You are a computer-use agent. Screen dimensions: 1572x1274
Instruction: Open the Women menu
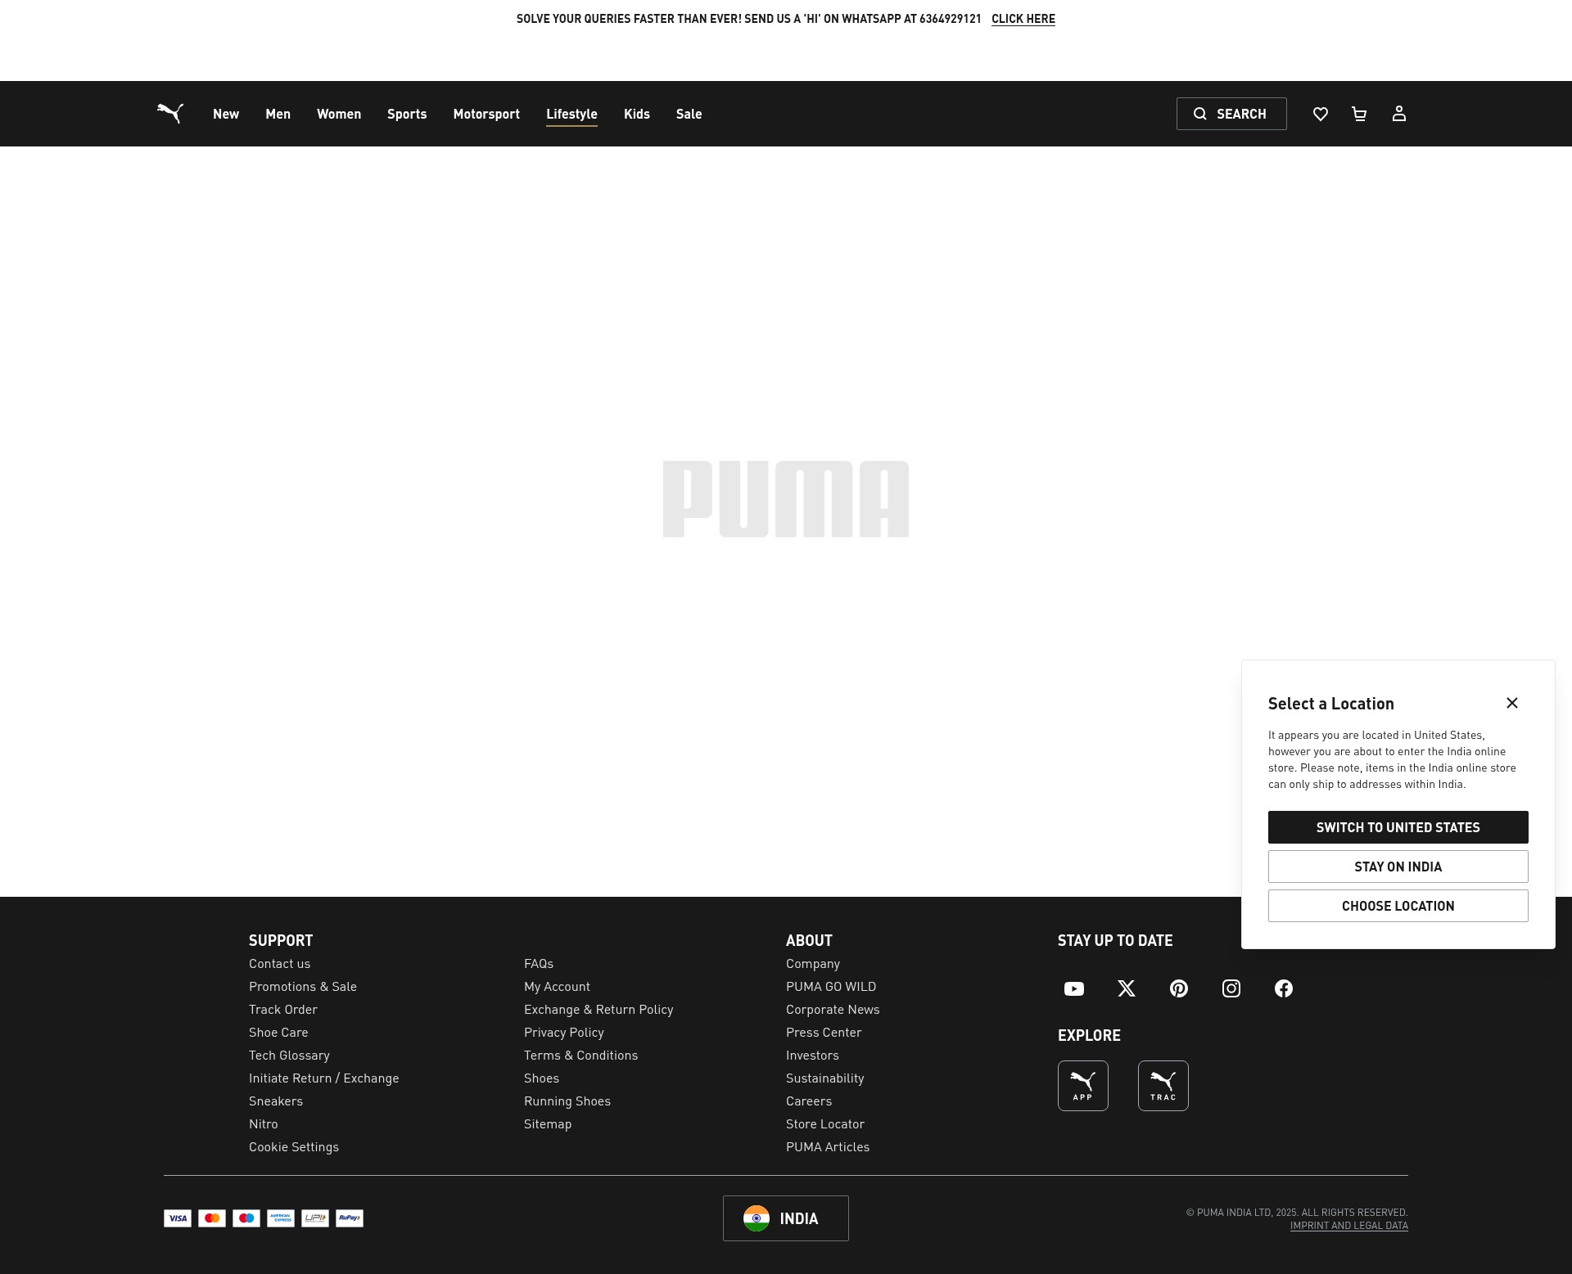(339, 114)
